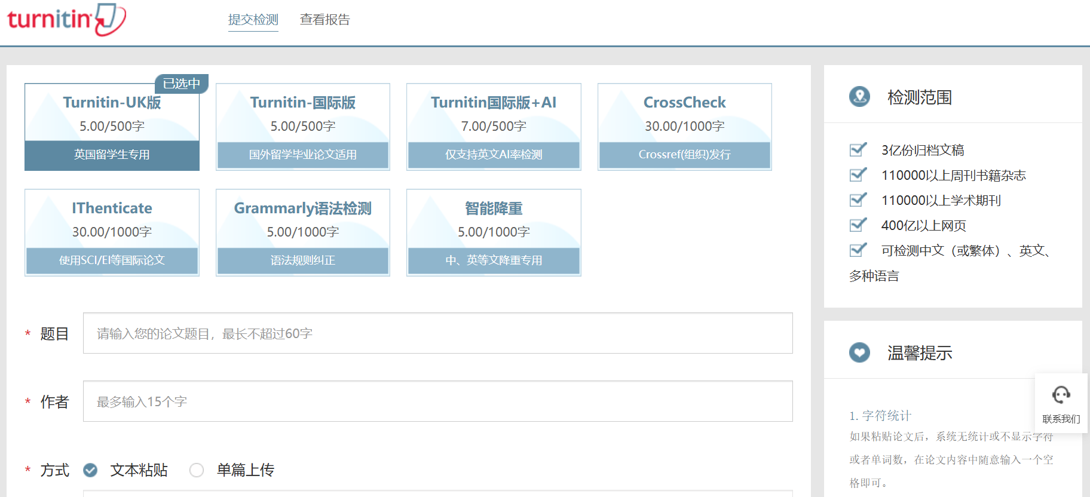The height and width of the screenshot is (497, 1090).
Task: Choose the Turnitin-国际版 plan card
Action: click(x=303, y=127)
